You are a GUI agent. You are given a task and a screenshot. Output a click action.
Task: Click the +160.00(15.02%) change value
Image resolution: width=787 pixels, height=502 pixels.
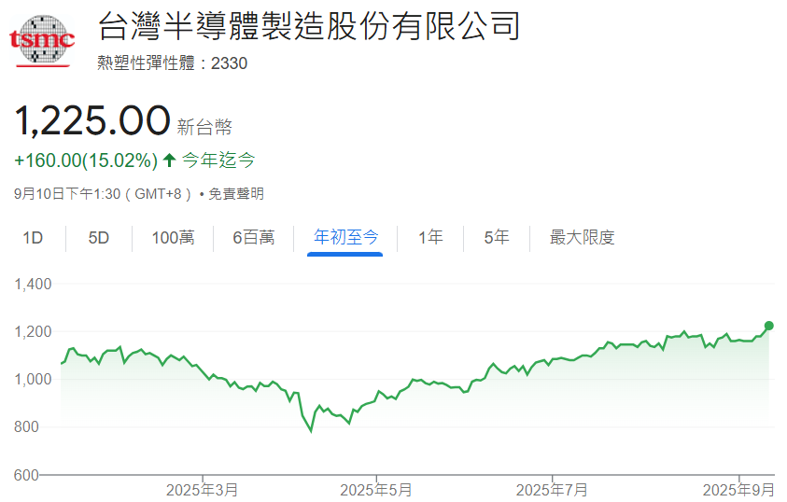pos(86,160)
